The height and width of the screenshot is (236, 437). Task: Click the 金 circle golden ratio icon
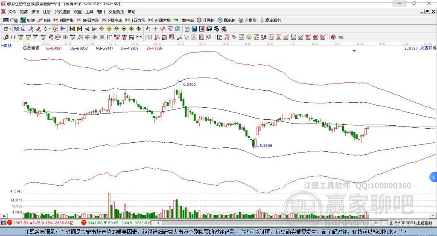tap(249, 37)
